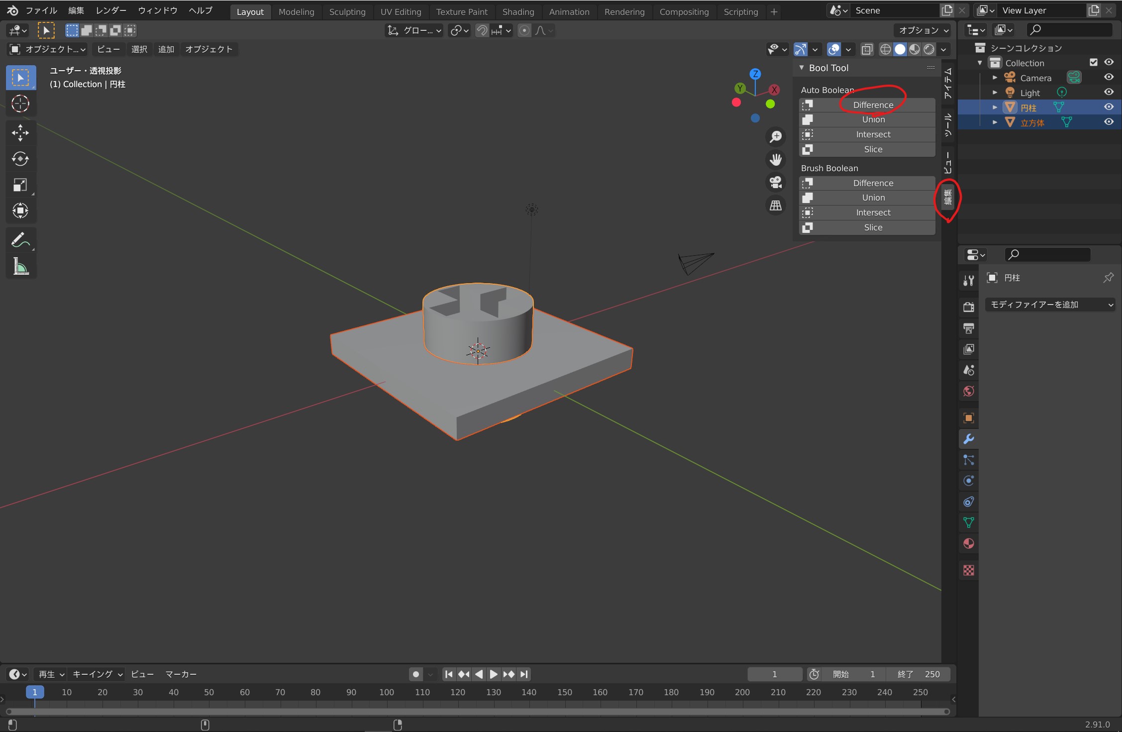Screen dimensions: 1122x732
Task: Open the レンダー menu
Action: pyautogui.click(x=111, y=10)
